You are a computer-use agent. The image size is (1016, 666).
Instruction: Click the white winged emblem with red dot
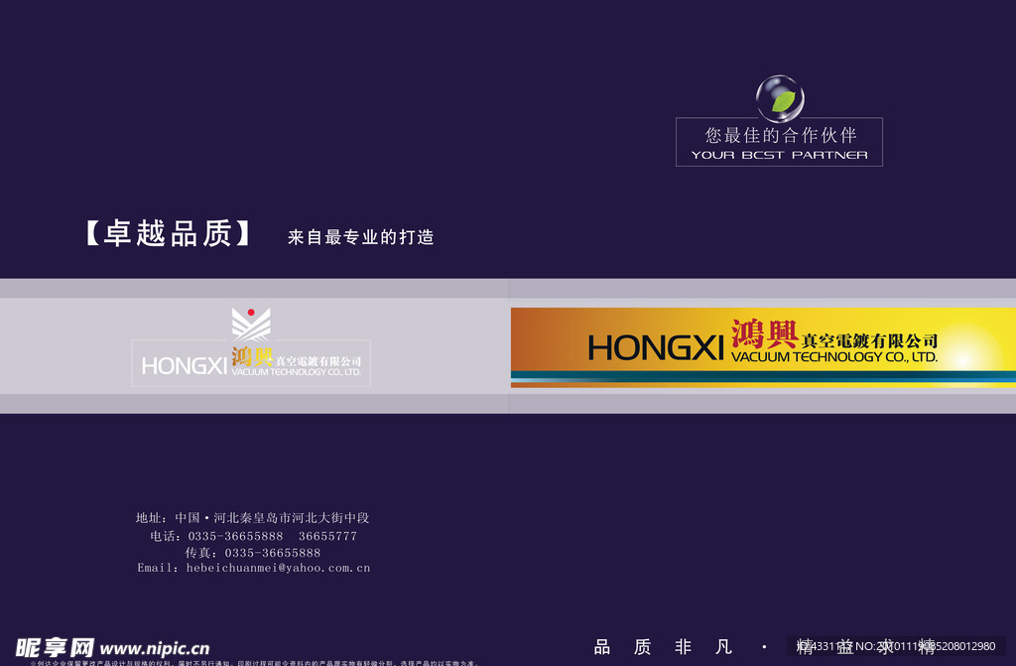[x=251, y=325]
